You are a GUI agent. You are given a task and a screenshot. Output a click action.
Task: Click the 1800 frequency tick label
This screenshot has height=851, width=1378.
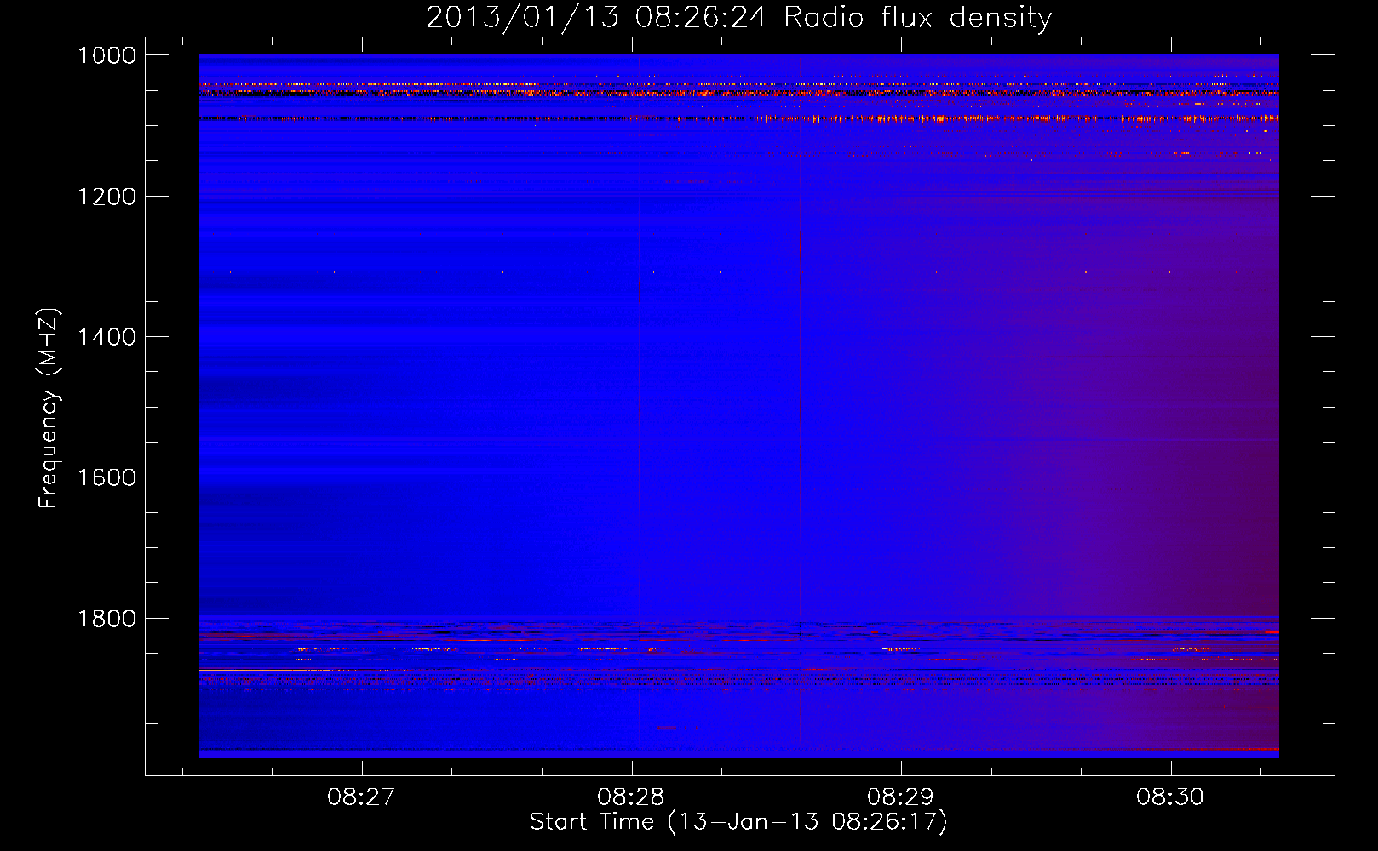pyautogui.click(x=107, y=619)
